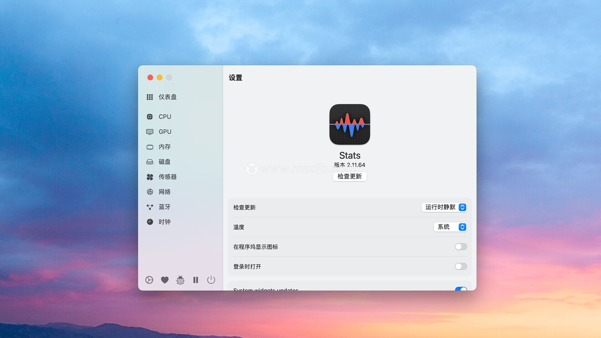This screenshot has height=338, width=601.
Task: Click the CPU chip icon
Action: pos(150,117)
